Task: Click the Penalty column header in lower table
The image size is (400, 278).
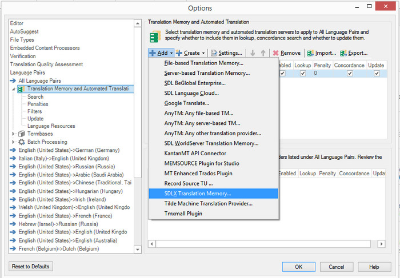Action: (327, 174)
